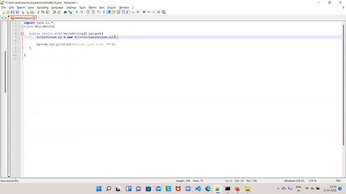This screenshot has height=194, width=346.
Task: Collapse the main method fold marker
Action: [22, 33]
